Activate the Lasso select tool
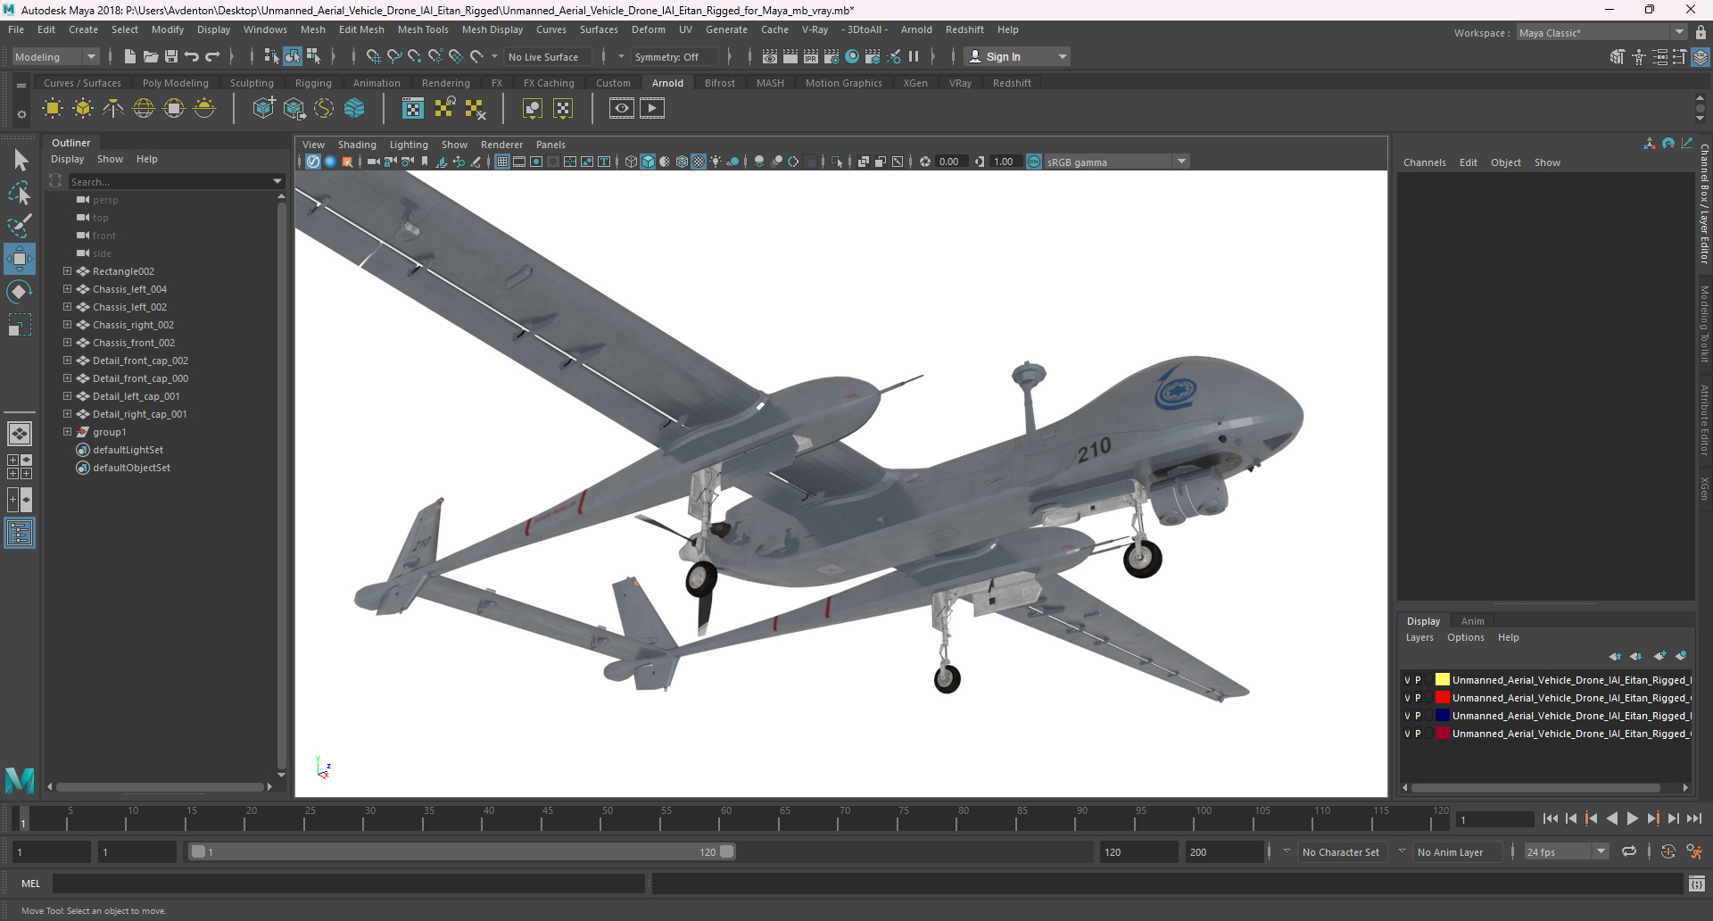The width and height of the screenshot is (1713, 921). pyautogui.click(x=20, y=193)
